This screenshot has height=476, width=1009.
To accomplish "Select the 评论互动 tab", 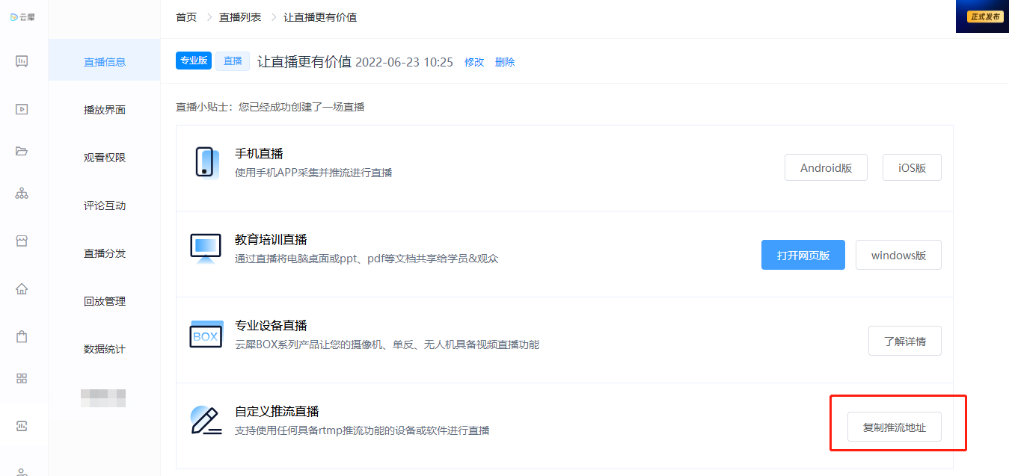I will (x=105, y=205).
